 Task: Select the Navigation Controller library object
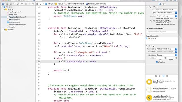pyautogui.click(x=162, y=98)
